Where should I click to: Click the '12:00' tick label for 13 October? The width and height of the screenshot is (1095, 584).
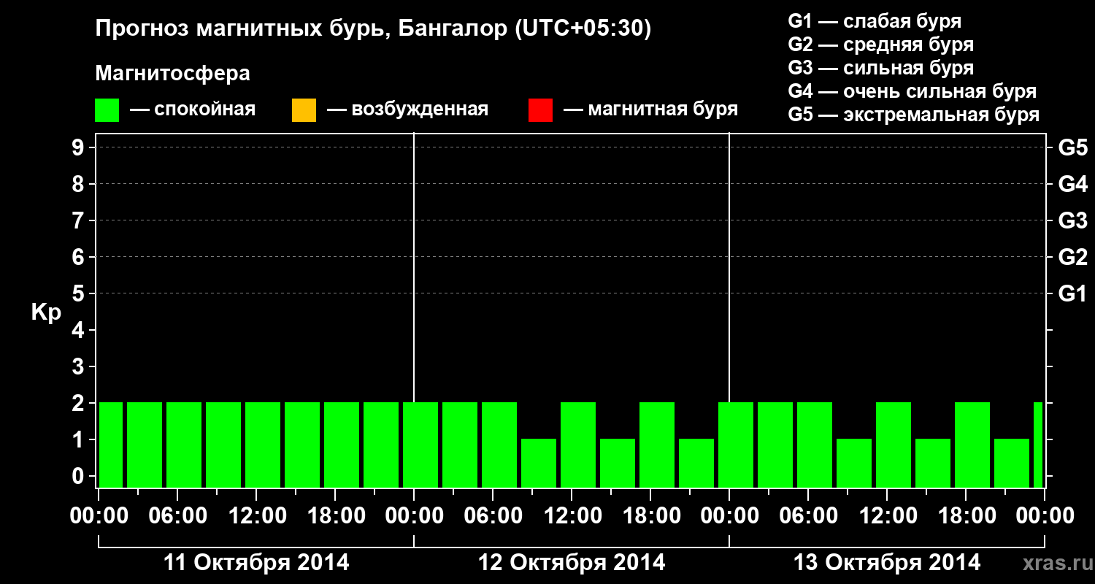(888, 515)
